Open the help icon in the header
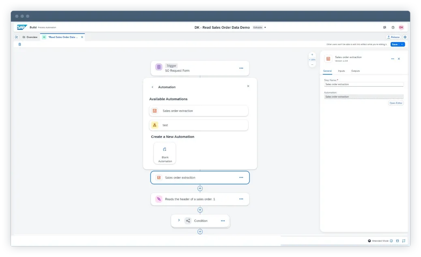This screenshot has width=421, height=257. pos(392,27)
